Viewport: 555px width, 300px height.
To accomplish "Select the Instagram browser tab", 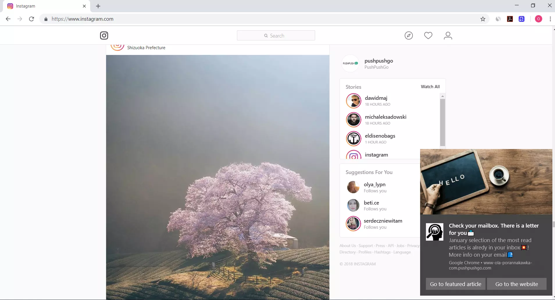I will (x=47, y=6).
